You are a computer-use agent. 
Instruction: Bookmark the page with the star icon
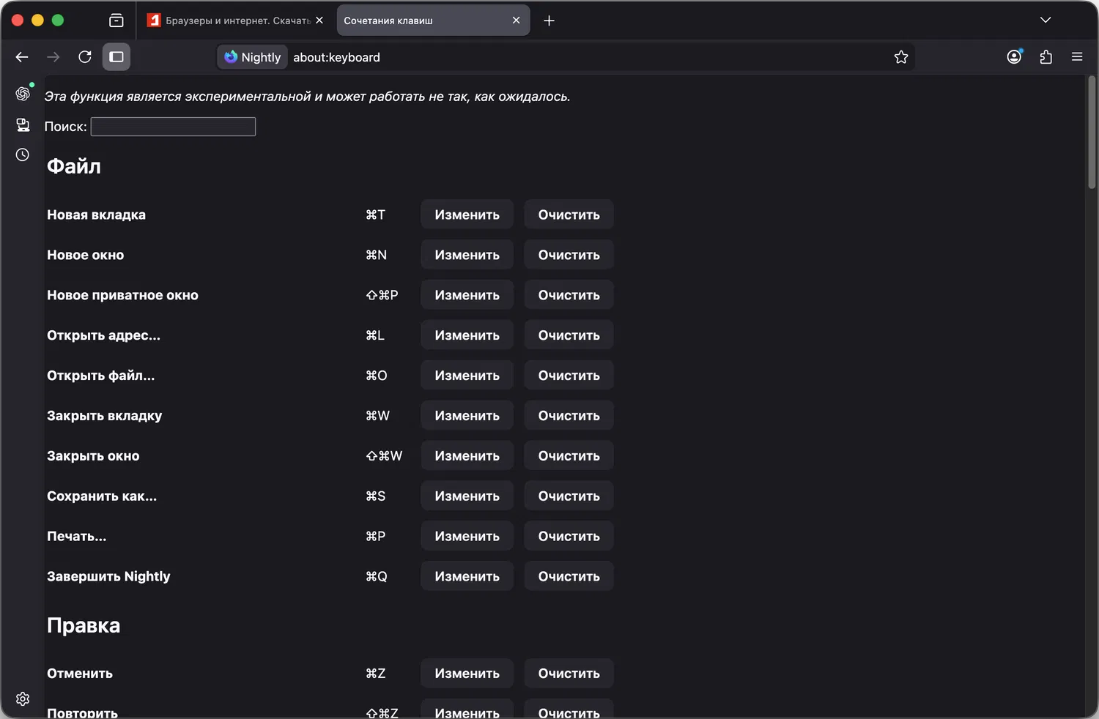(x=901, y=56)
